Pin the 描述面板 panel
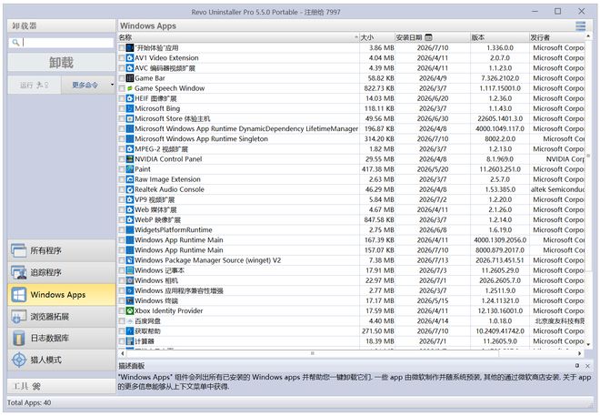The height and width of the screenshot is (416, 600). click(x=577, y=366)
